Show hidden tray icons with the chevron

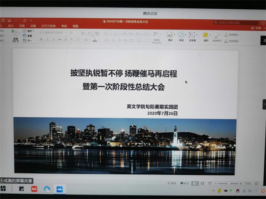[213, 191]
